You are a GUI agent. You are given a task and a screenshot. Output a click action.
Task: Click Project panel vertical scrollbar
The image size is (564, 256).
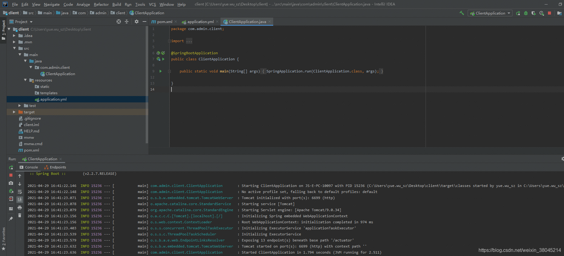pos(147,85)
